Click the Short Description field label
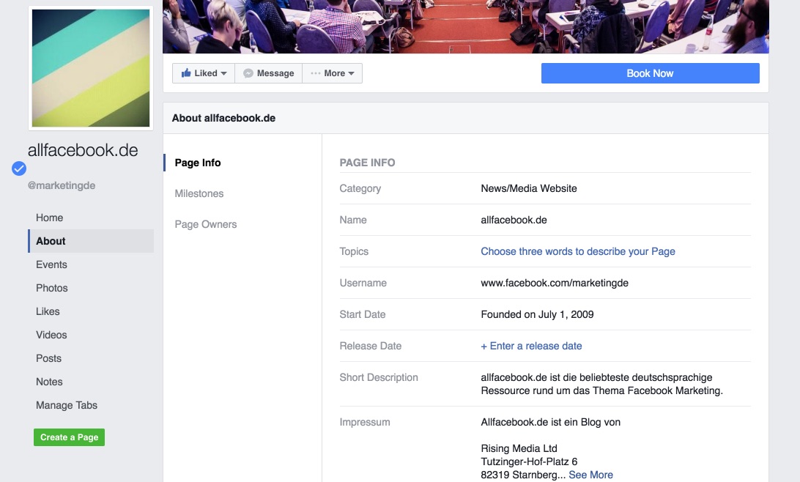The height and width of the screenshot is (482, 800). click(379, 377)
